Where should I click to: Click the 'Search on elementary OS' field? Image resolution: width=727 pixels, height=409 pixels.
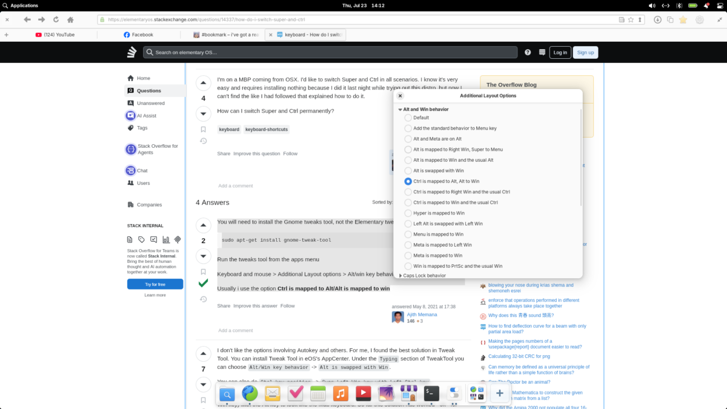(330, 52)
